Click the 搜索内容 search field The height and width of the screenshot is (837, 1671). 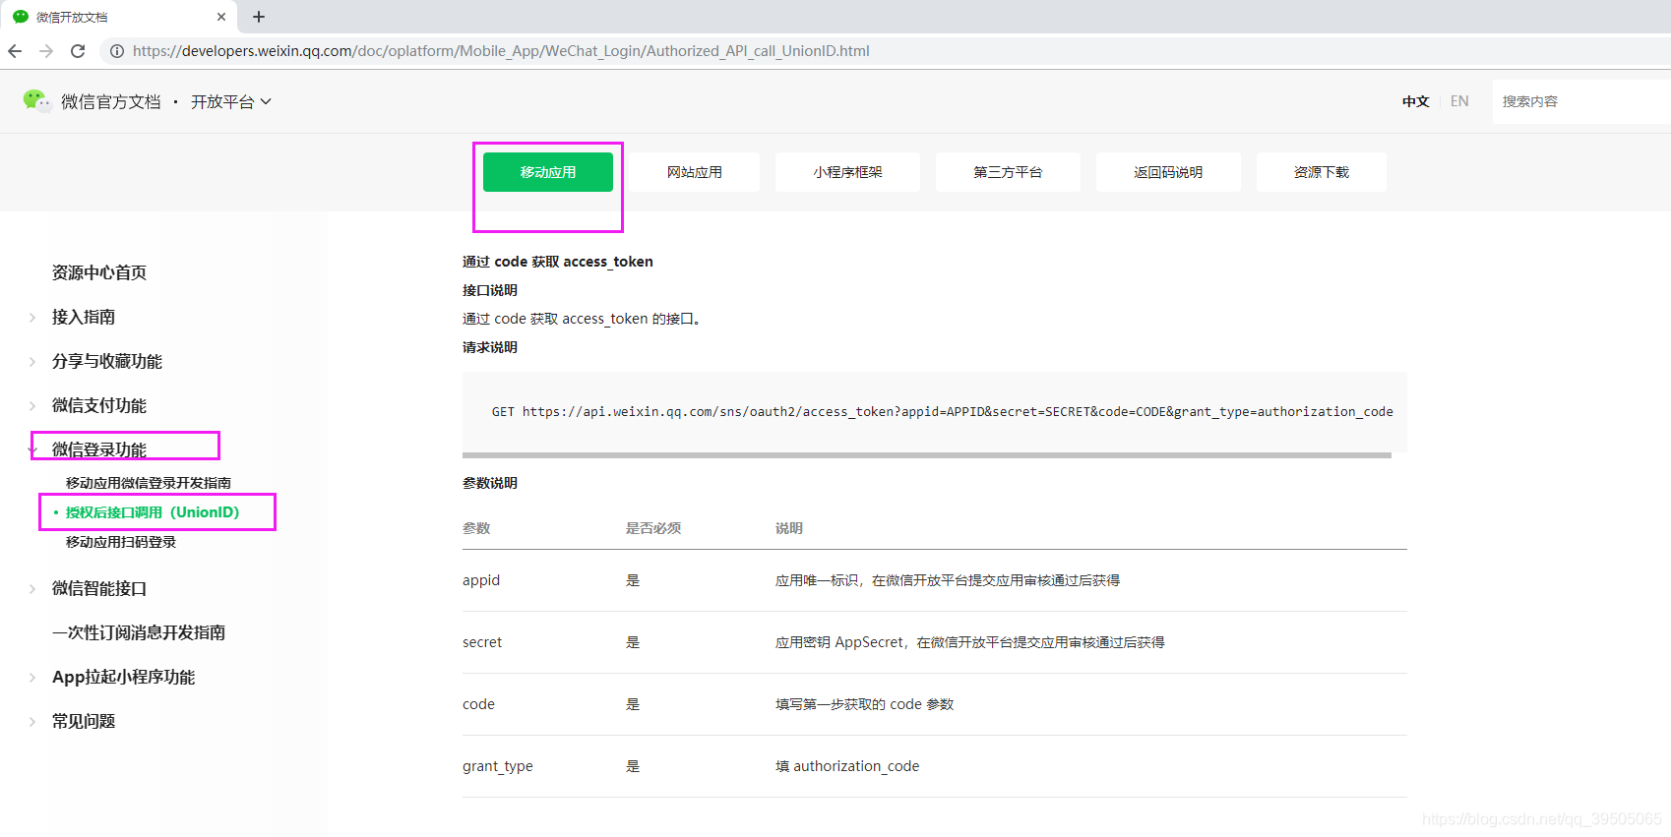[1581, 101]
